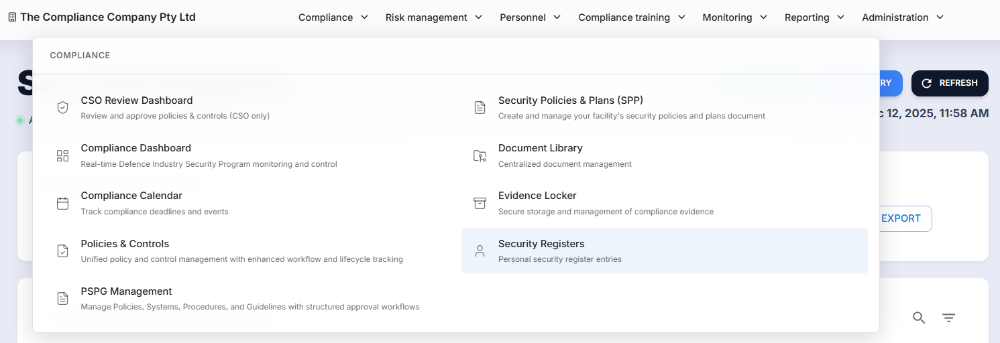Open the filter list icon
This screenshot has height=343, width=1000.
(x=948, y=318)
